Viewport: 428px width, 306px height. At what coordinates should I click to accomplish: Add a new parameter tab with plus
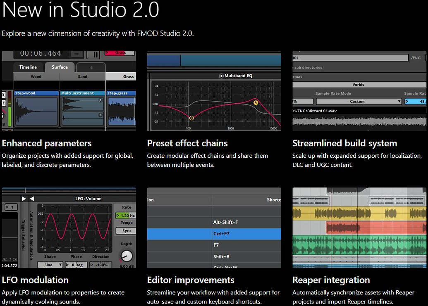pyautogui.click(x=91, y=68)
